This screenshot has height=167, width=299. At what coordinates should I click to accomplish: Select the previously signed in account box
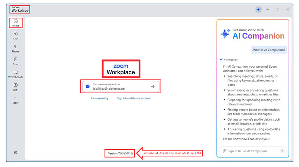[121, 86]
